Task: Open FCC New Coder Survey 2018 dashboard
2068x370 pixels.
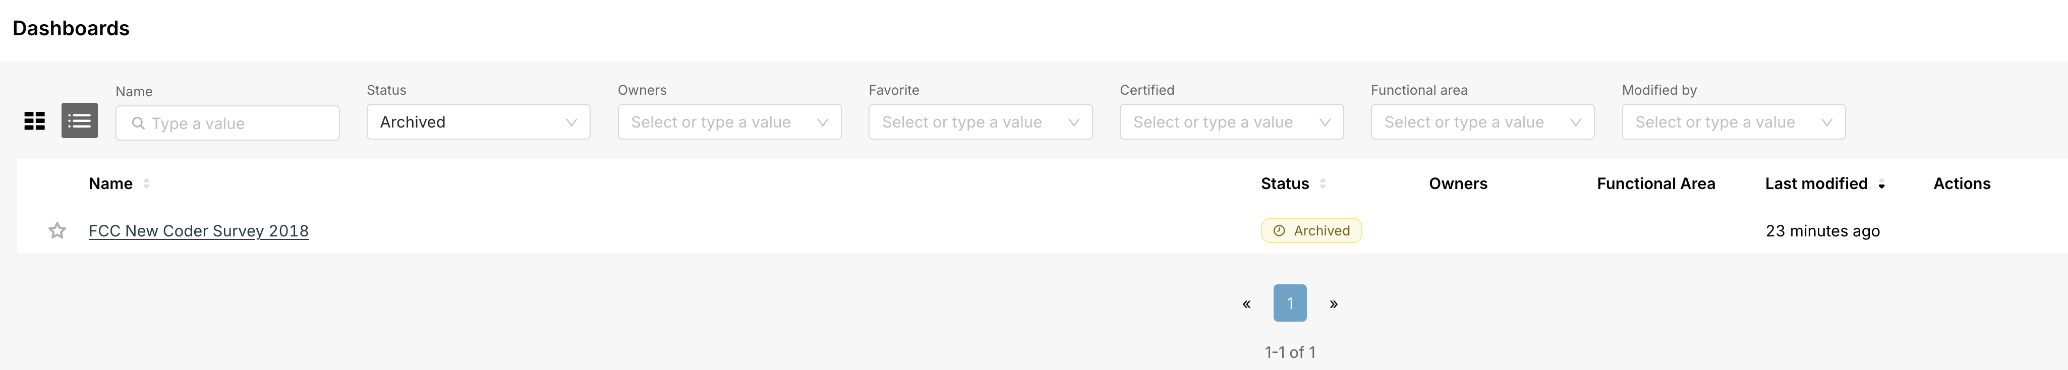Action: tap(198, 231)
